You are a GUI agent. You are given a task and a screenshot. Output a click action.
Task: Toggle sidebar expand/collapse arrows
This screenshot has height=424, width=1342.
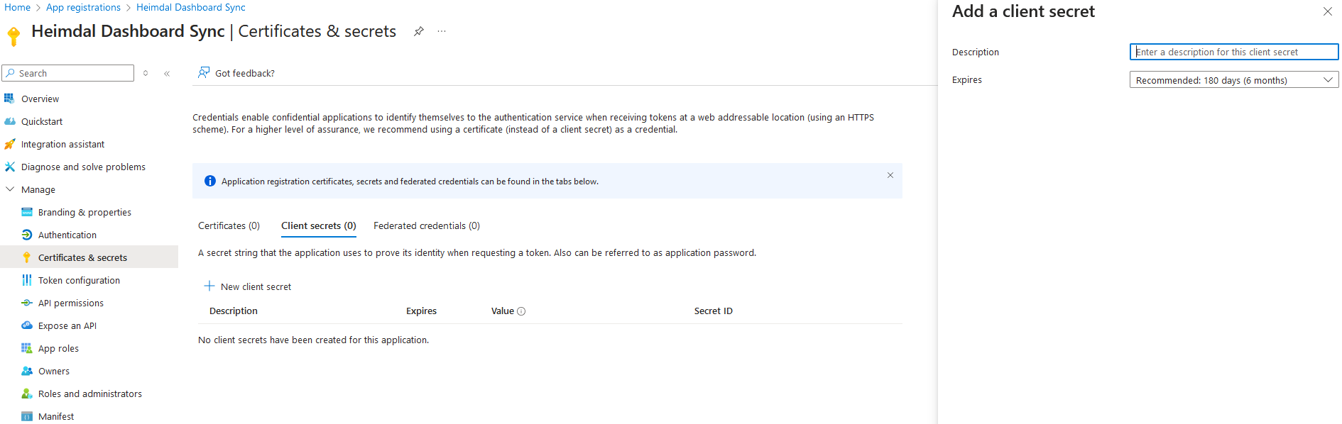(x=146, y=73)
